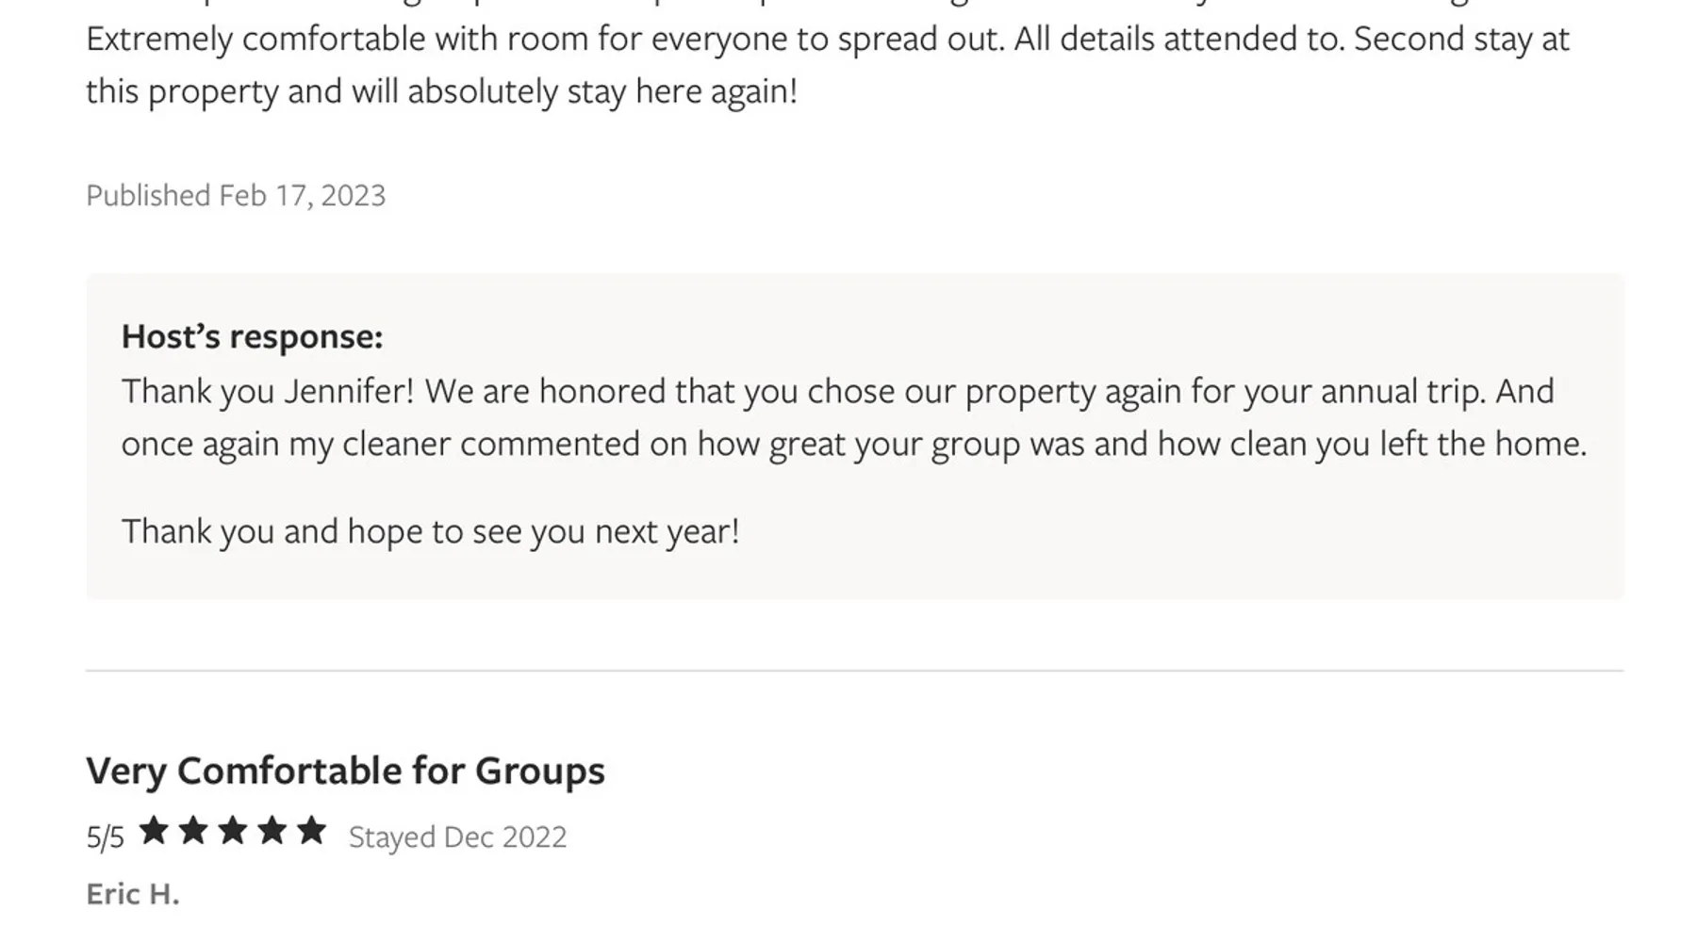Click the line starting "once again my cleaner commented"
Image resolution: width=1697 pixels, height=942 pixels.
853,444
